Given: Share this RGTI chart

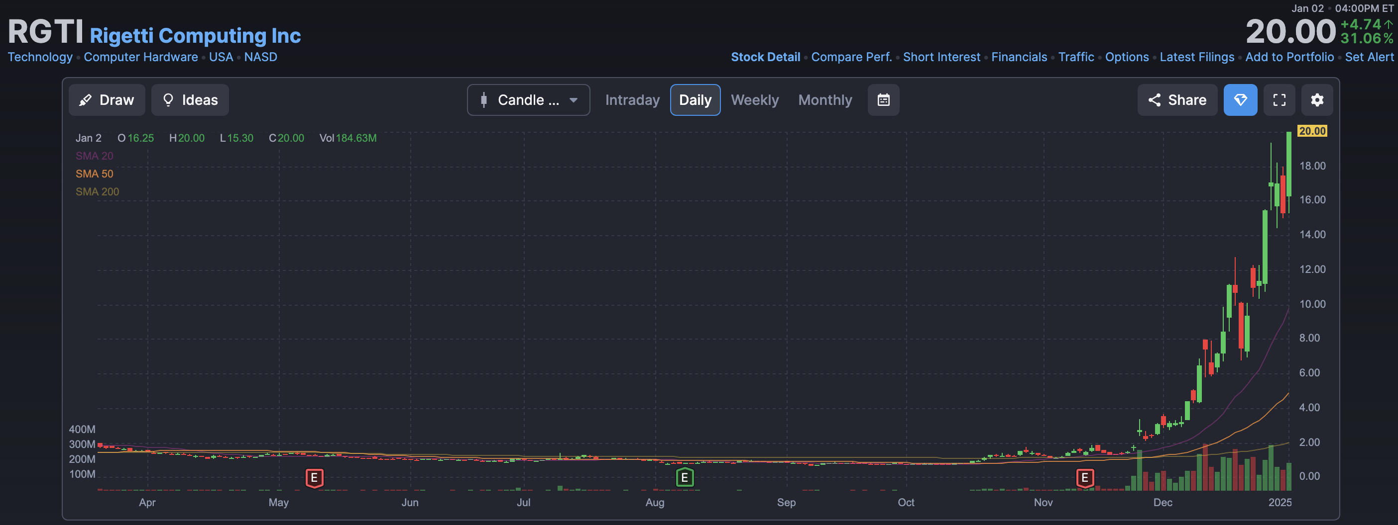Looking at the screenshot, I should (1177, 100).
